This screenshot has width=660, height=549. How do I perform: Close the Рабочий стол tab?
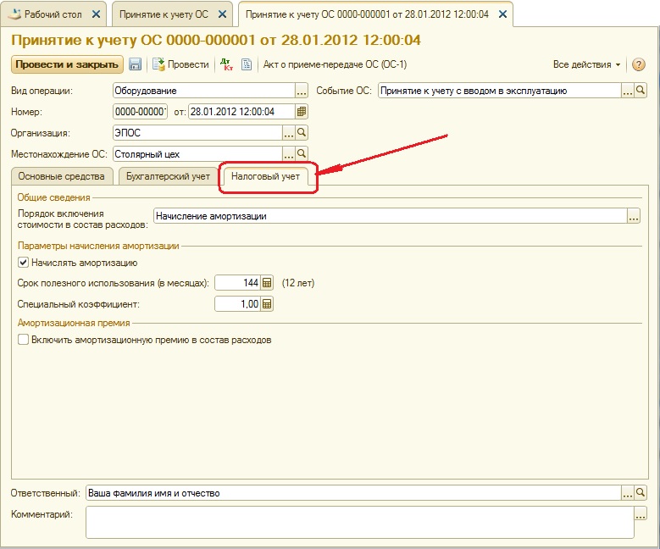click(96, 14)
